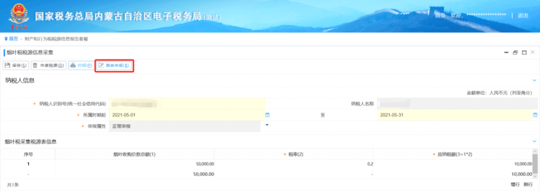Maximize the 烟叶税税源信息采集 panel
The image size is (540, 192).
click(x=524, y=52)
